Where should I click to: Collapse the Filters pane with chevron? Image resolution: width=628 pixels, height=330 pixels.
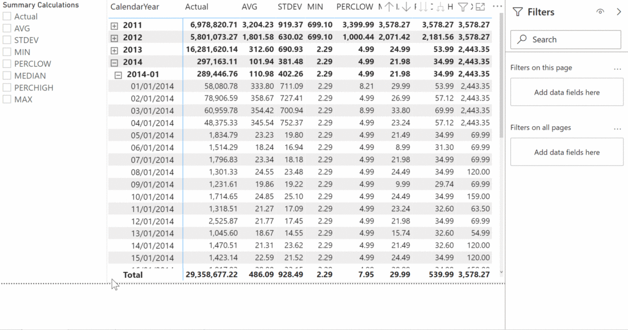point(618,12)
